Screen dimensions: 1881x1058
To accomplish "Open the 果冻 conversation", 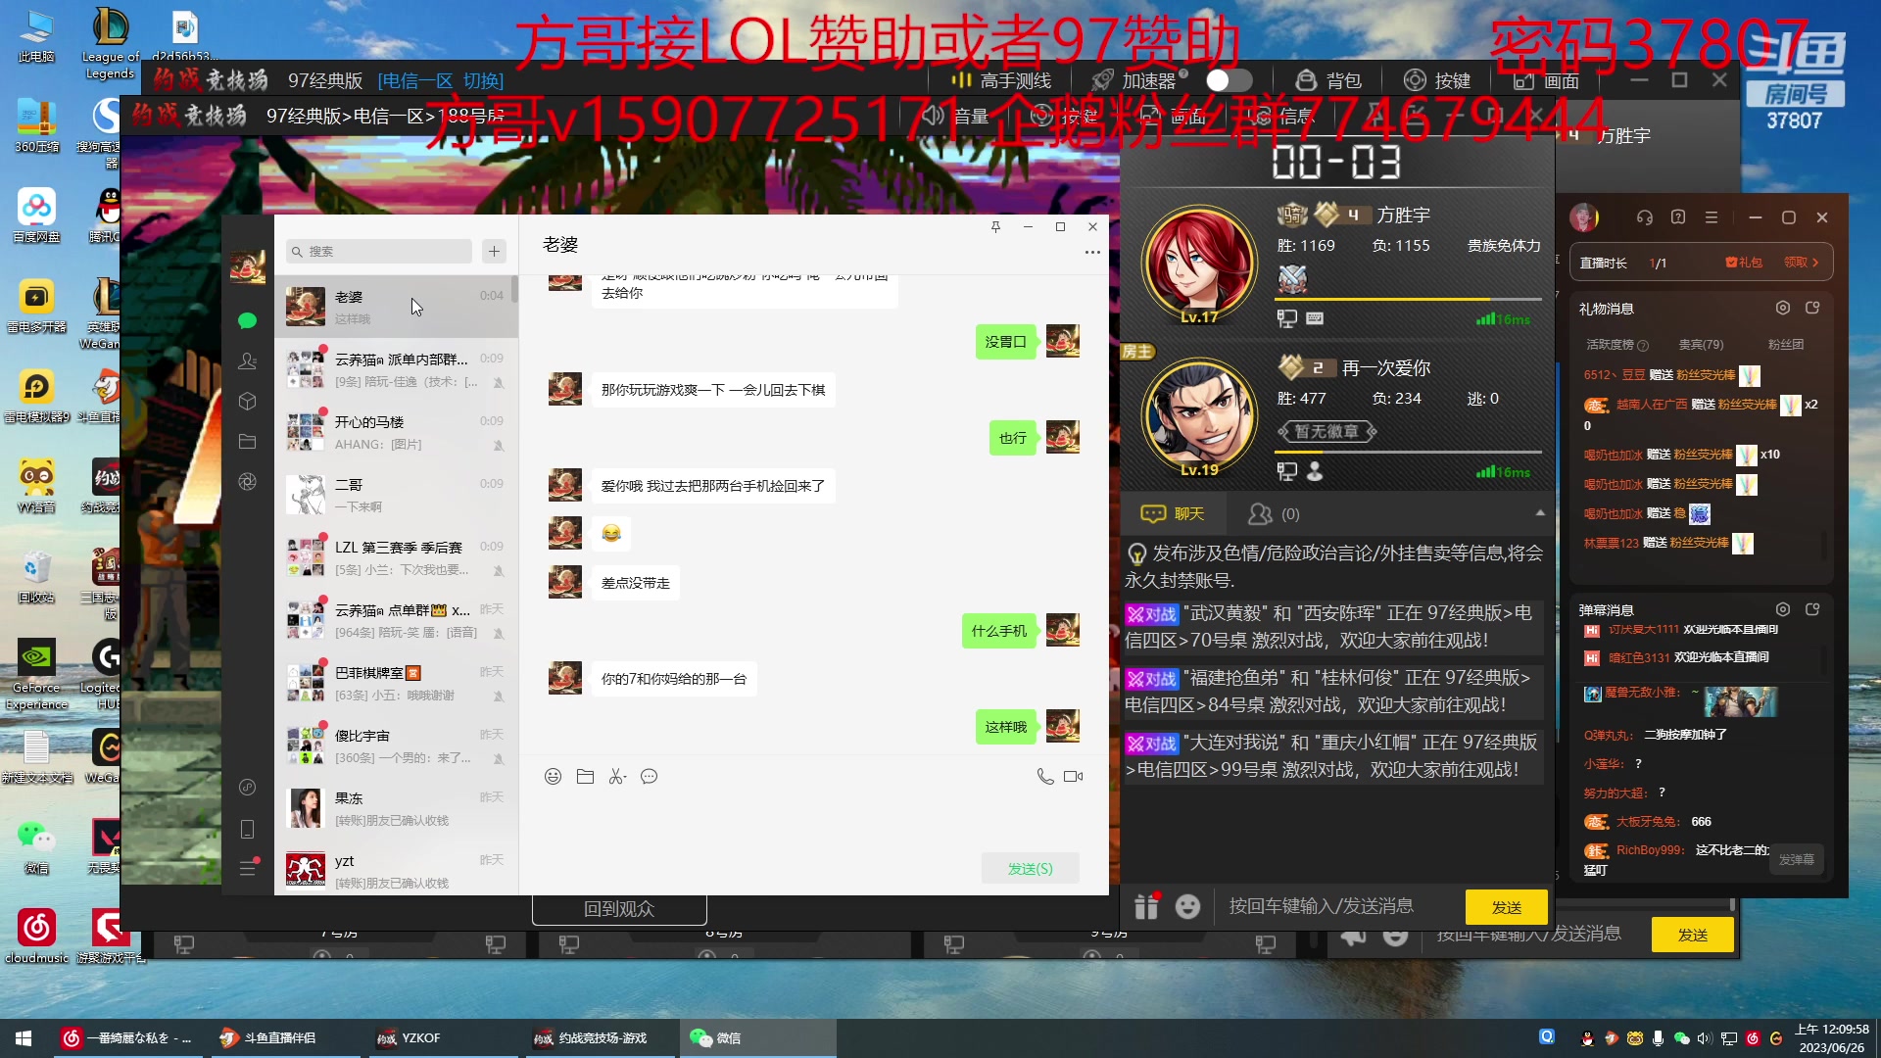I will click(x=396, y=808).
